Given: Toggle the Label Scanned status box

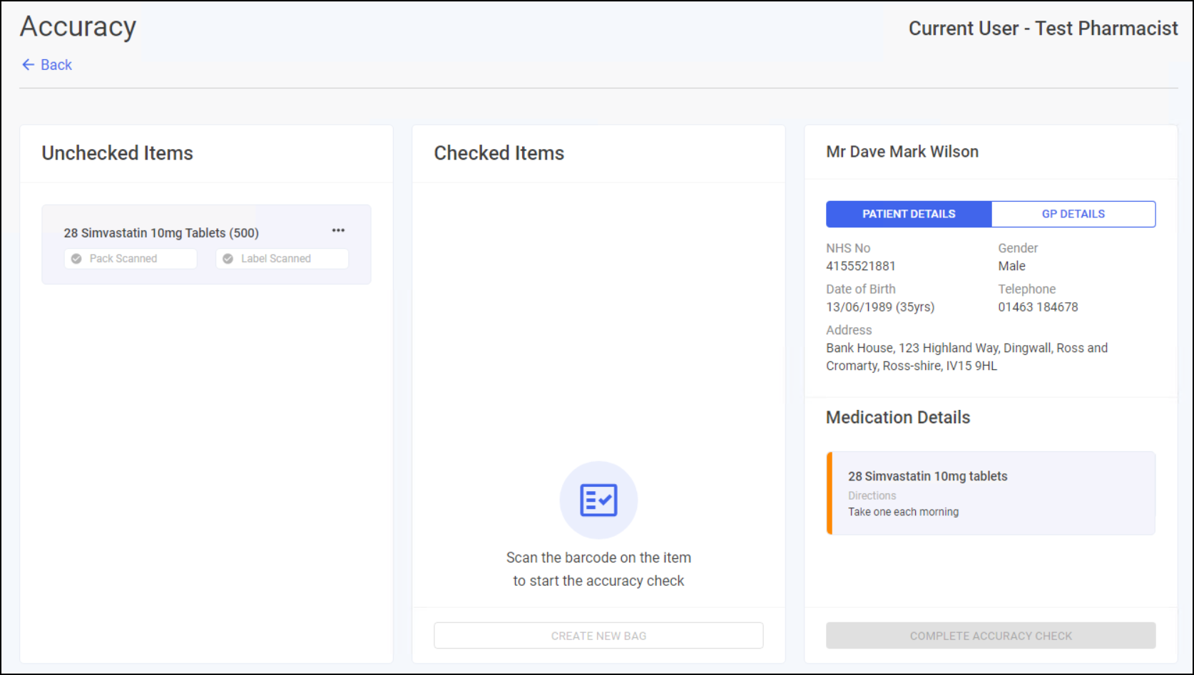Looking at the screenshot, I should (282, 259).
